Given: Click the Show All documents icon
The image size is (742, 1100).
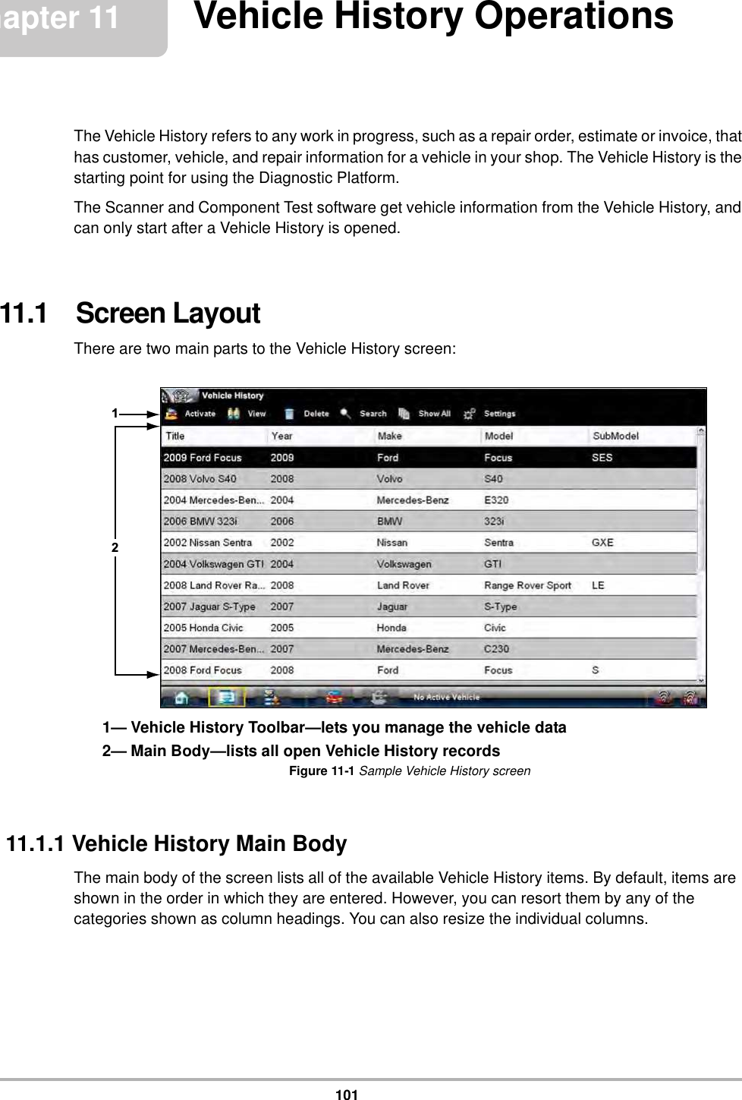Looking at the screenshot, I should pos(404,414).
